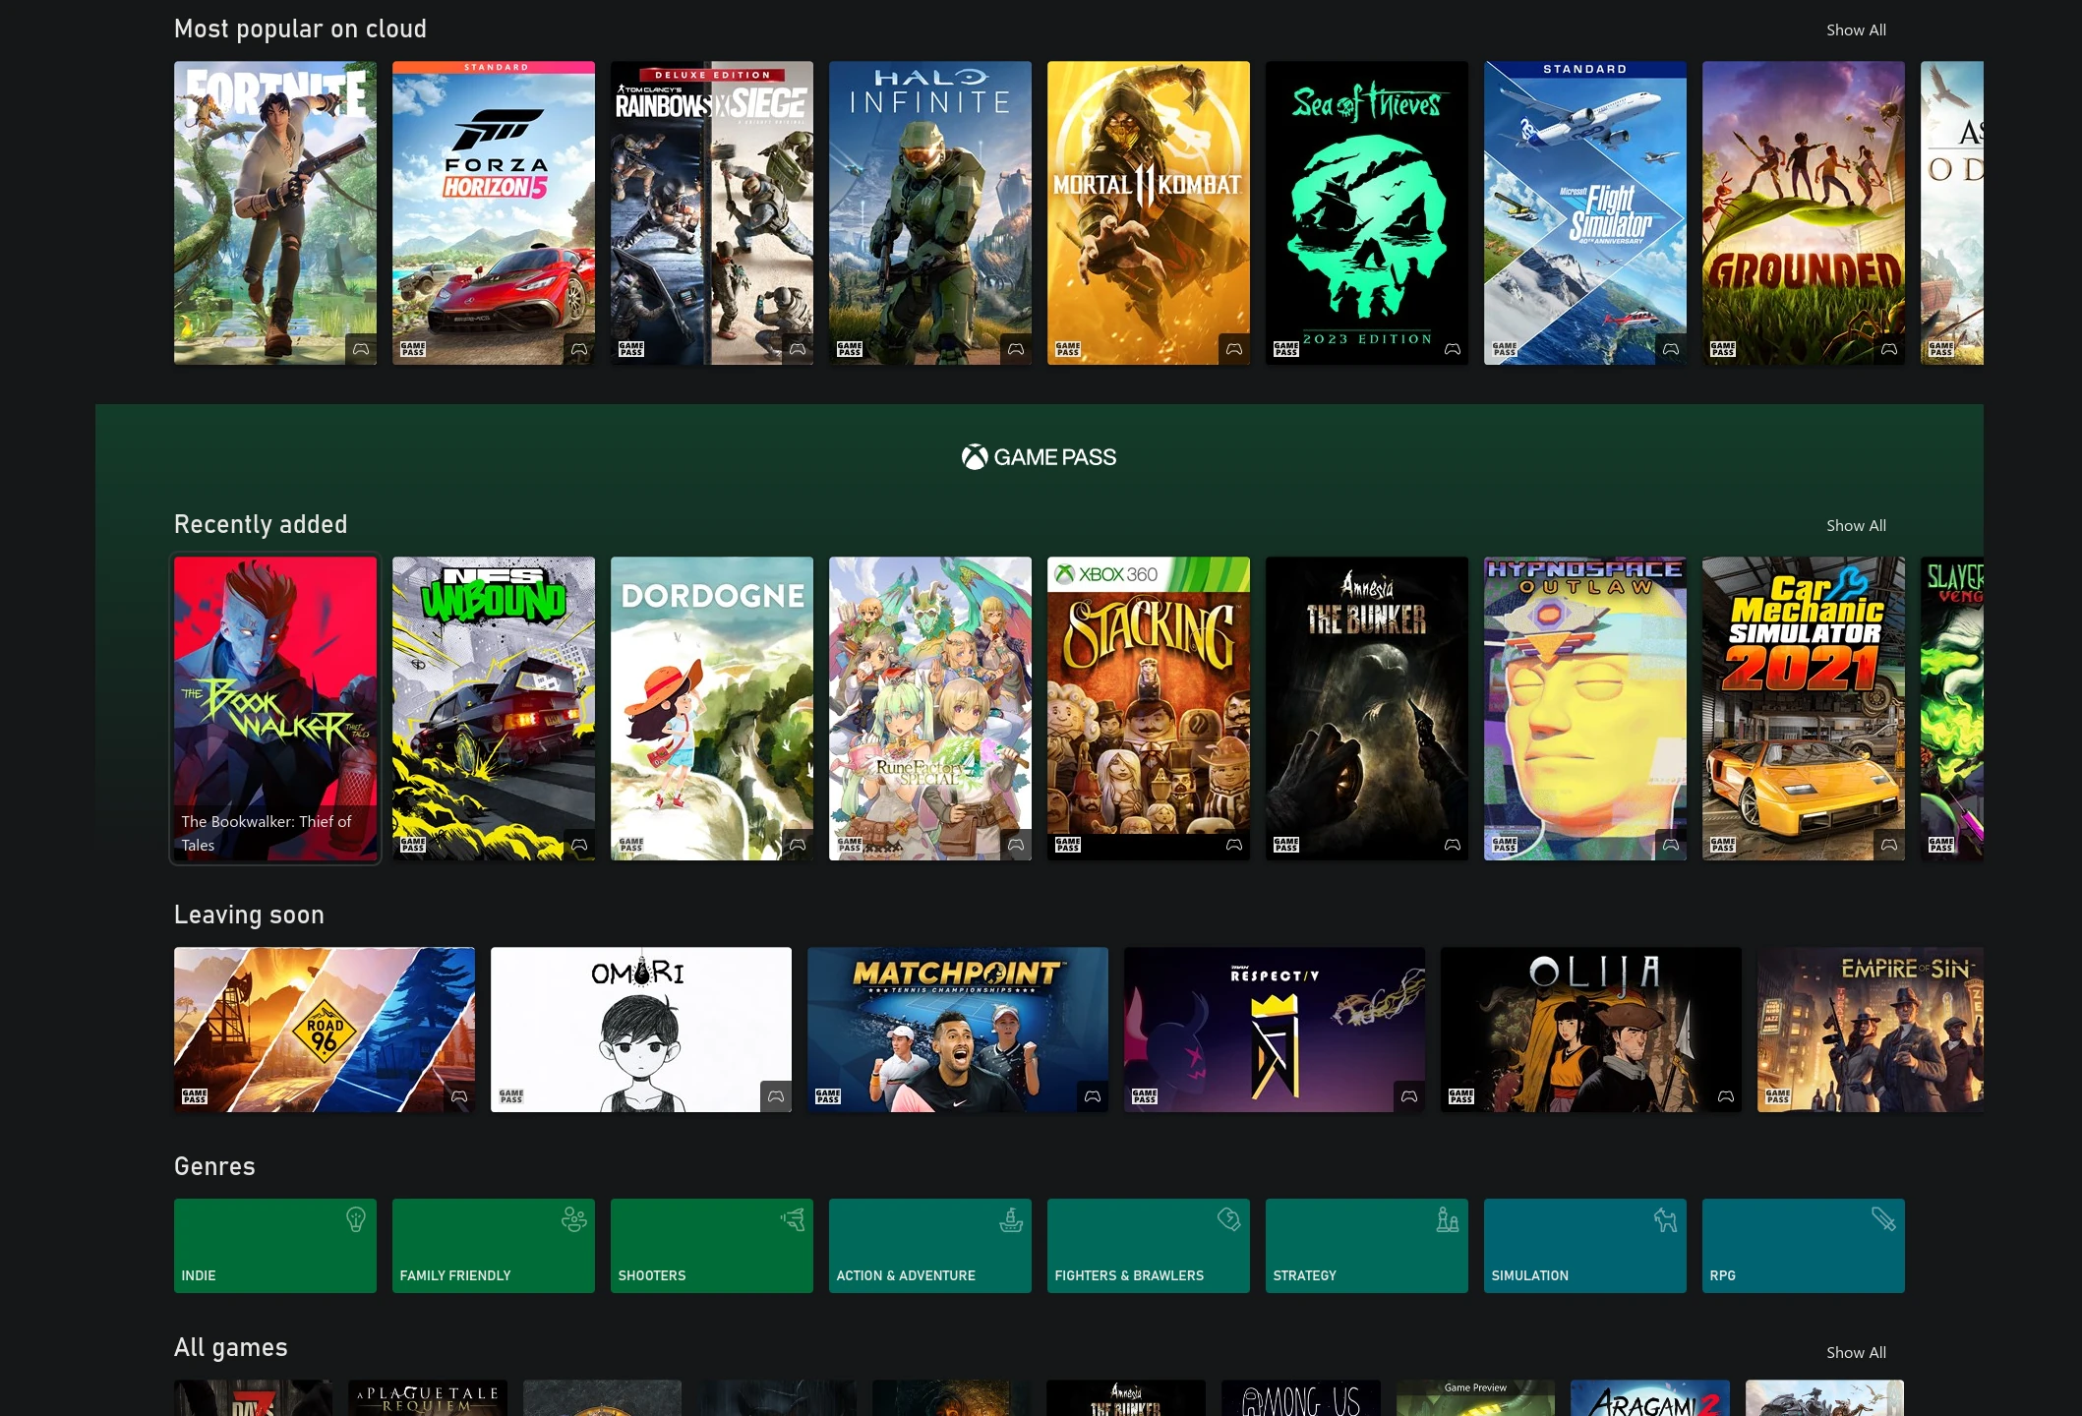
Task: Open Sea of Thieves 2023 Edition
Action: click(x=1367, y=212)
